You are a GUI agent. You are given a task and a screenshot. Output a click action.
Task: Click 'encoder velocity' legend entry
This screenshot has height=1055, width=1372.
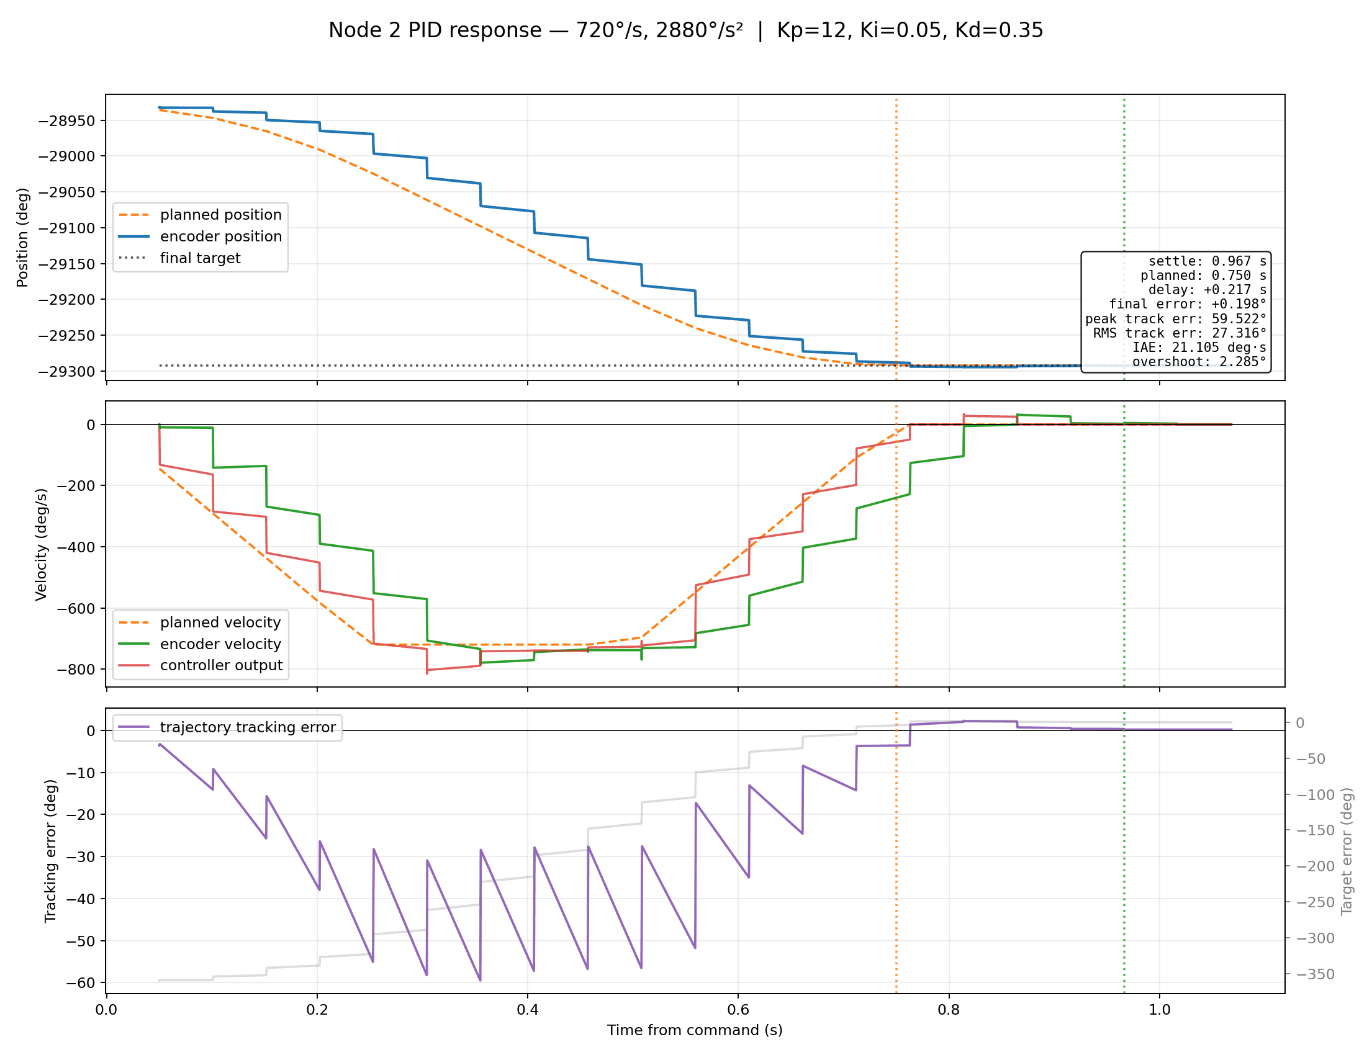[199, 644]
